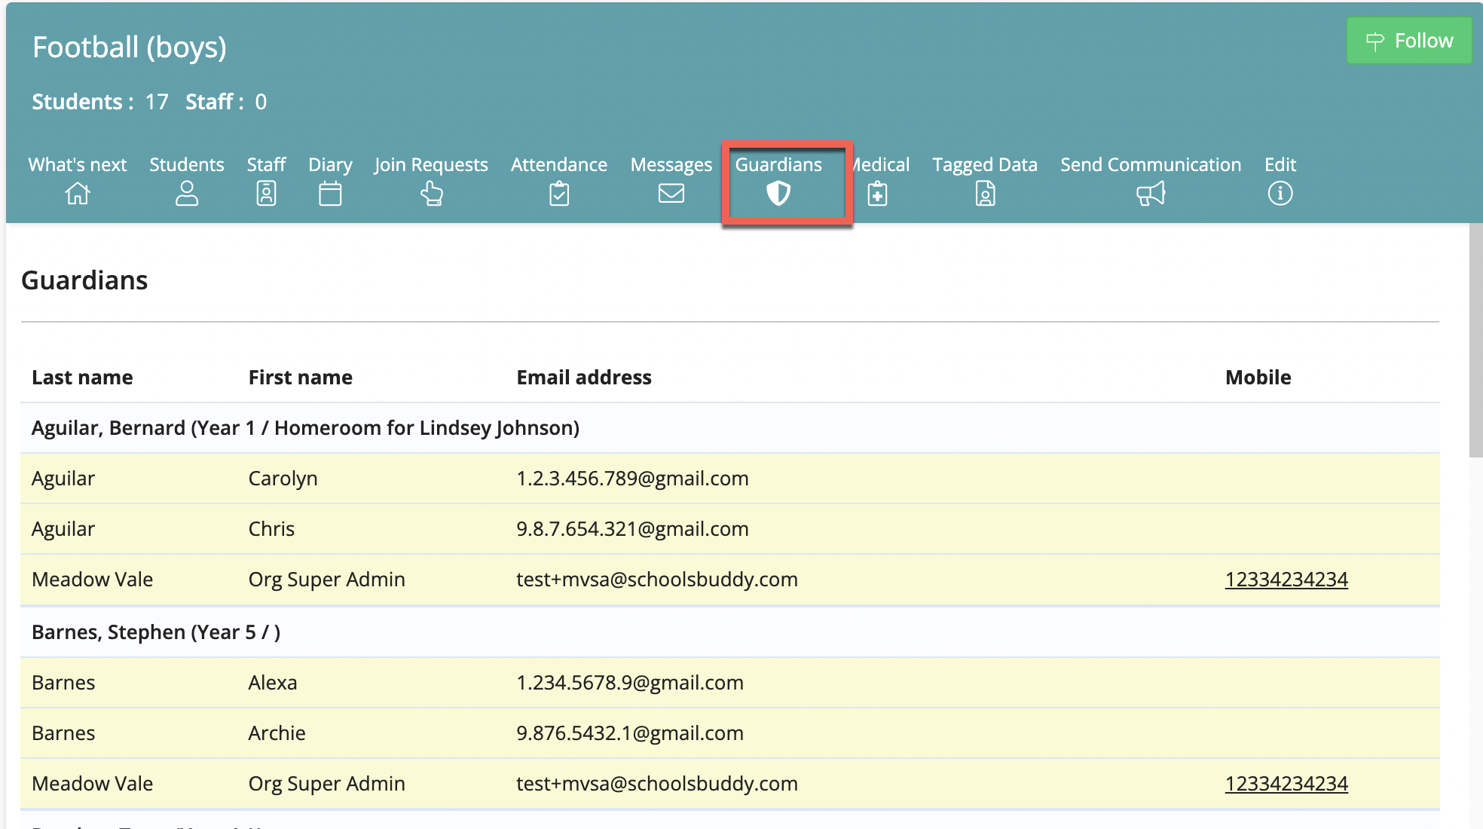Screen dimensions: 1483x829
Task: Open the Medical clipboard icon
Action: click(877, 194)
